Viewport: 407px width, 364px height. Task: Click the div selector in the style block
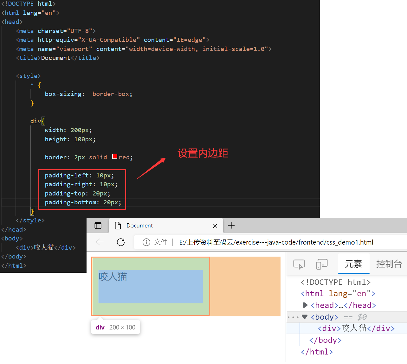[36, 121]
